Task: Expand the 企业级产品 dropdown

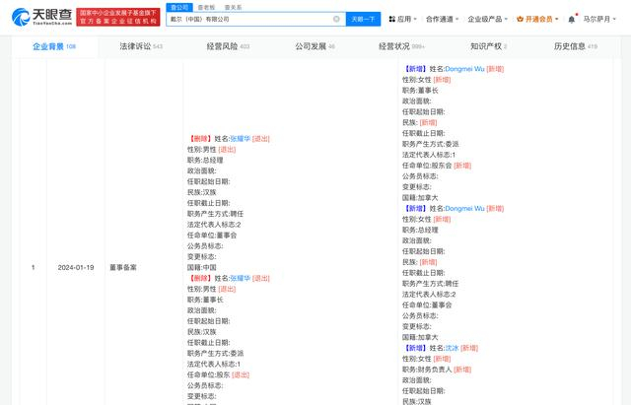Action: pyautogui.click(x=488, y=19)
